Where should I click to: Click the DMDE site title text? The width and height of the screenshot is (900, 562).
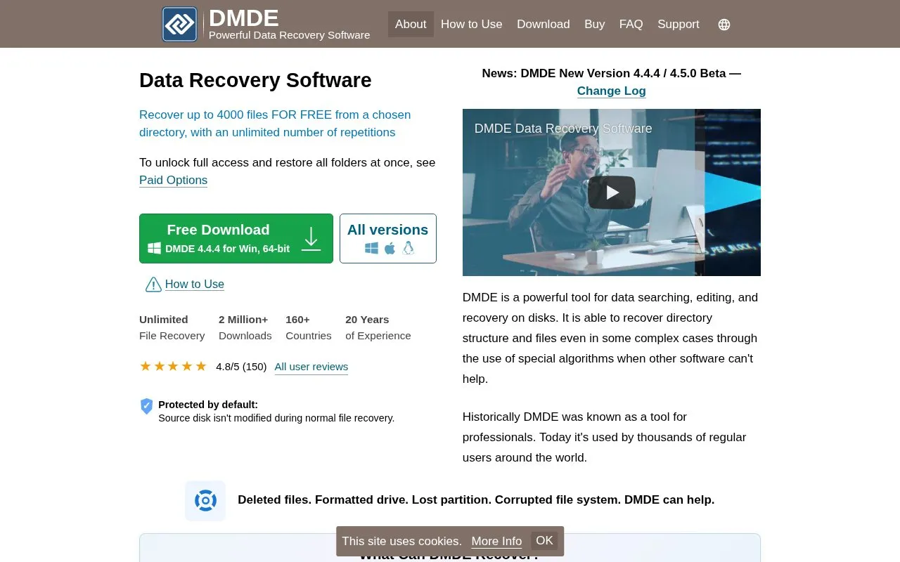click(x=244, y=18)
